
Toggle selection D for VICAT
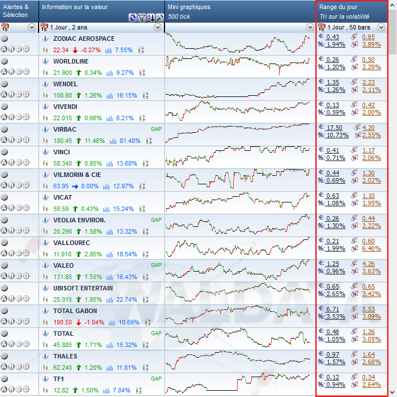click(x=26, y=208)
